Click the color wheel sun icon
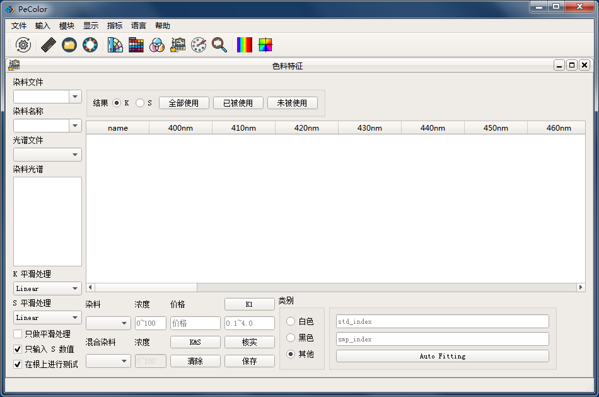 pyautogui.click(x=90, y=45)
